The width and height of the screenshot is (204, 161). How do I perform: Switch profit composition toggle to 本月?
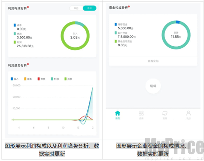(x=76, y=8)
